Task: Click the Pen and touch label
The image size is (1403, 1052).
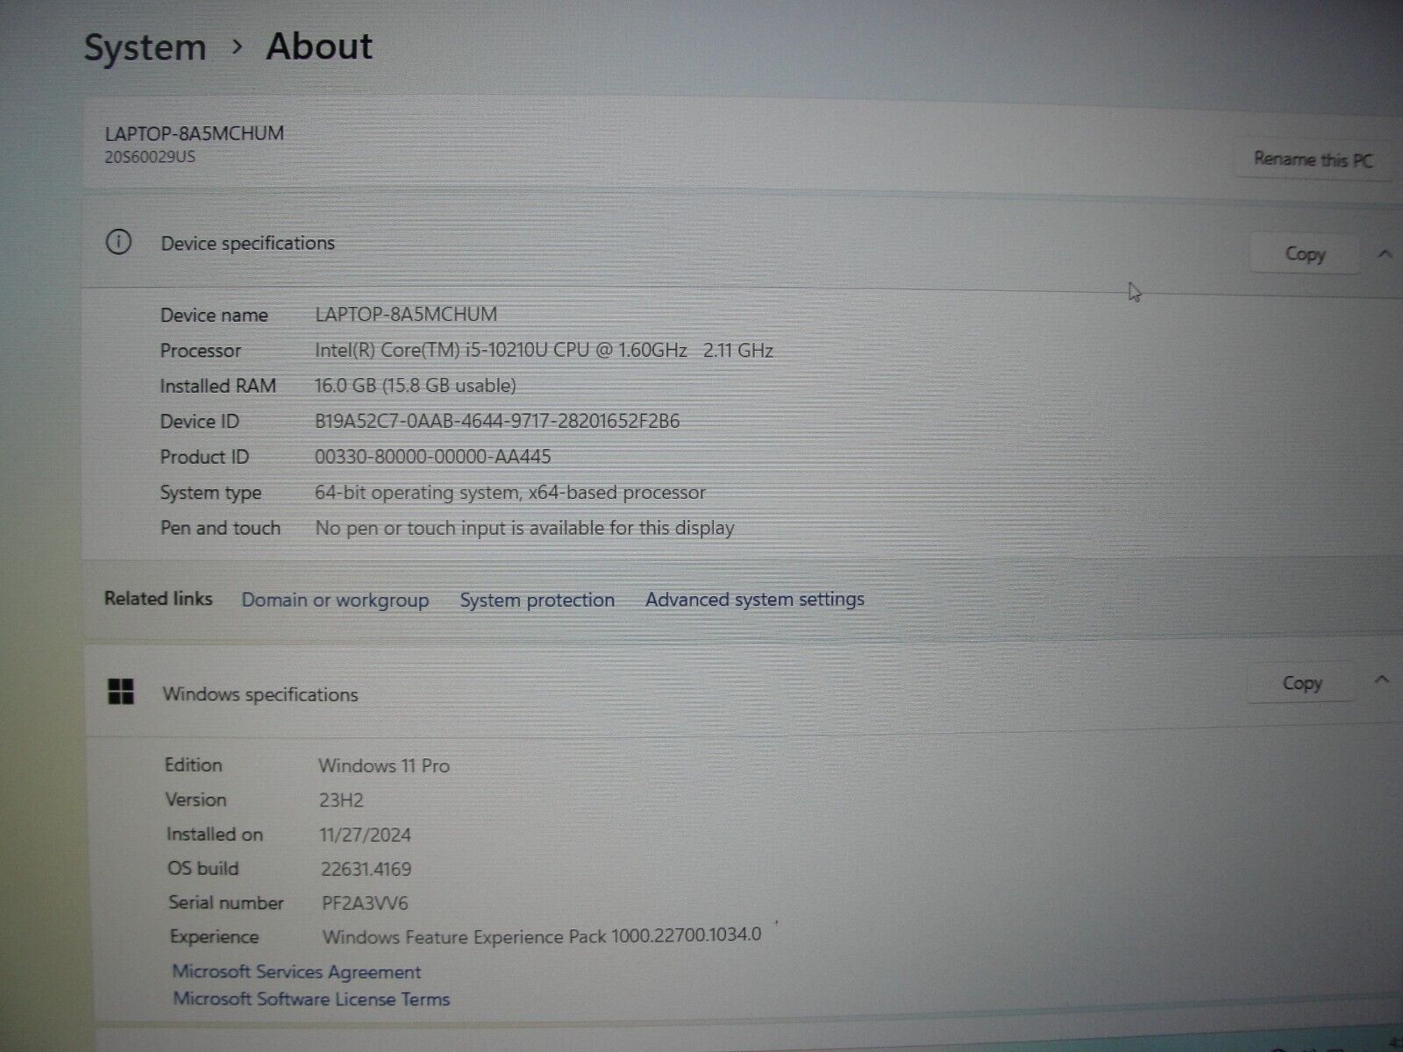Action: point(220,528)
